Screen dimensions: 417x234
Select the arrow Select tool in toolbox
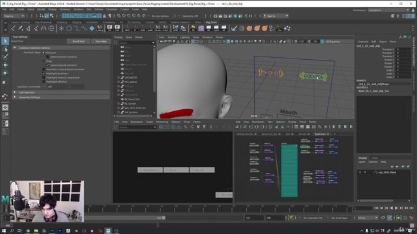pos(5,41)
